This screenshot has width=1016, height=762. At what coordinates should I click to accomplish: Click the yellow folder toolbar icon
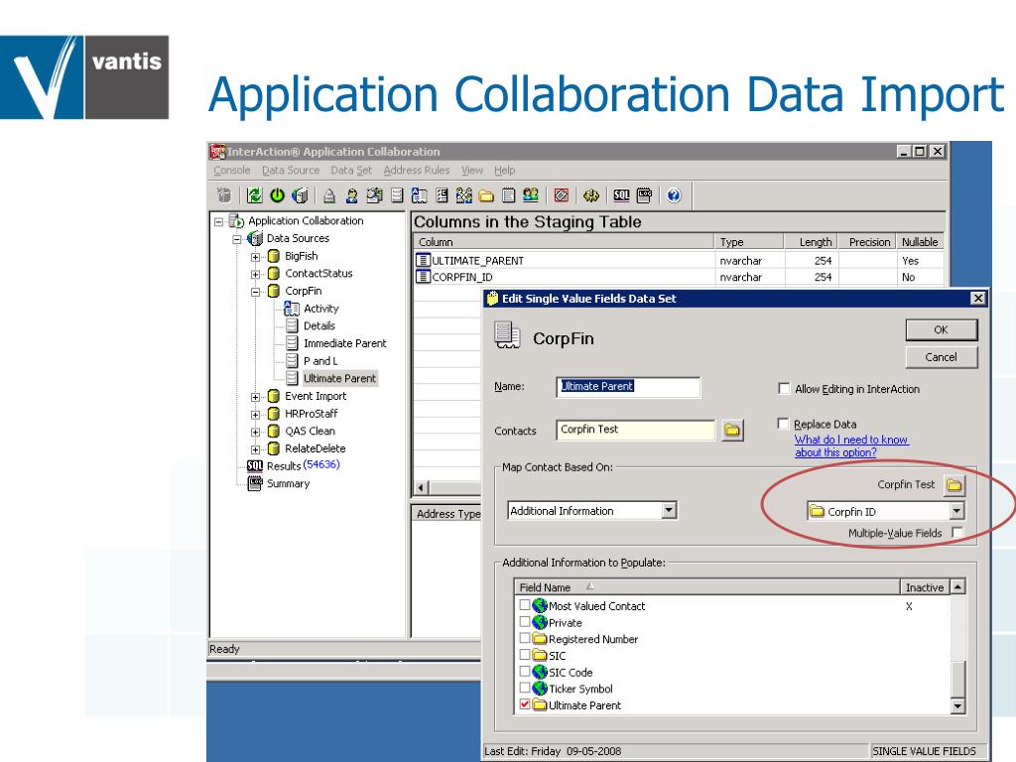pos(486,195)
